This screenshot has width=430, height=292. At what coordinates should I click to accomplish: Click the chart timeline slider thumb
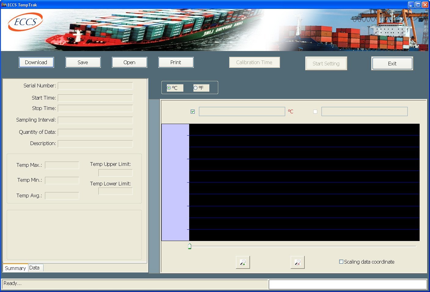189,246
